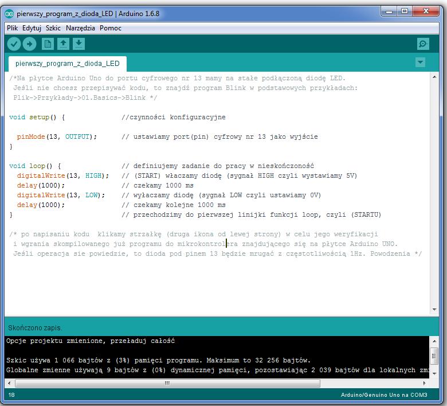The height and width of the screenshot is (406, 447).
Task: Expand the tab options dropdown arrow
Action: pos(420,62)
